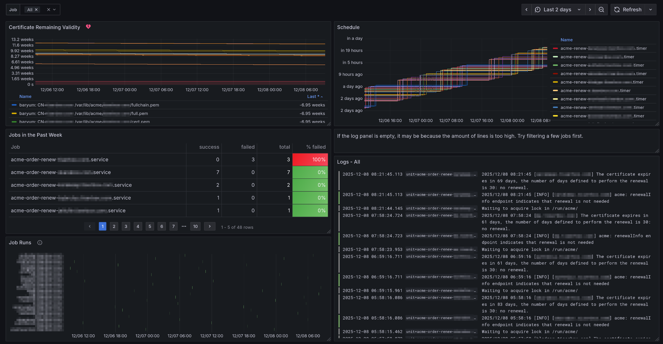Click the clock icon in the time picker
Viewport: 663px width, 344px height.
pyautogui.click(x=537, y=9)
